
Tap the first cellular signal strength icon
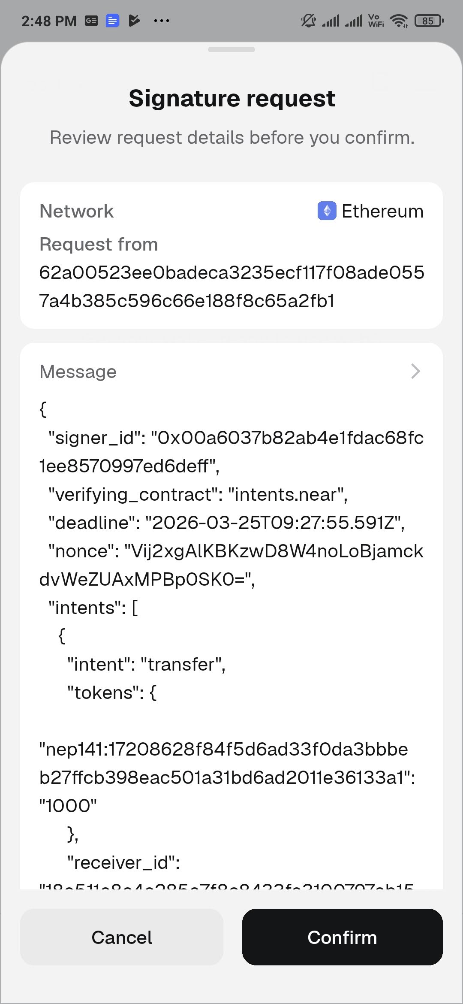click(331, 20)
